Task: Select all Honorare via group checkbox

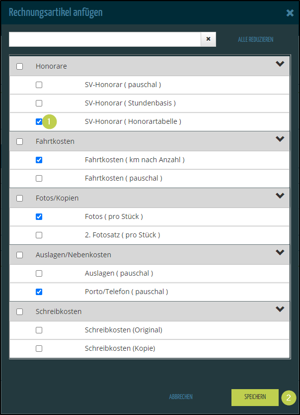Action: [x=20, y=66]
